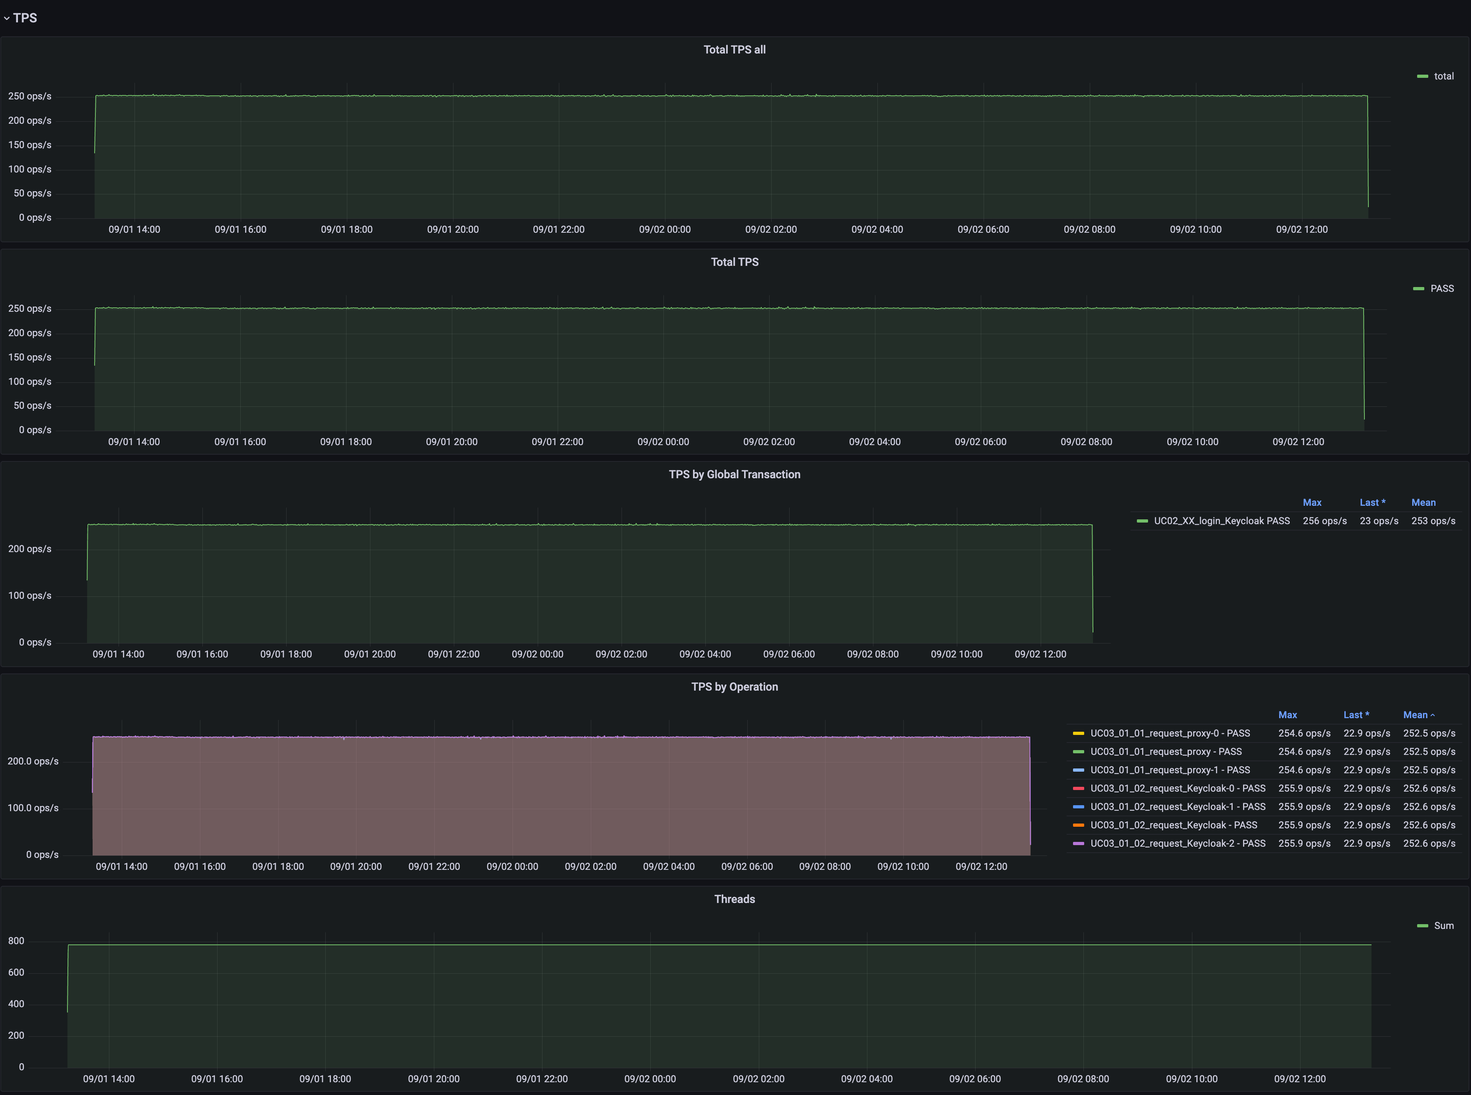Toggle UC03_01_02_request_Keycloak-2 - PASS series
This screenshot has height=1095, width=1471.
pos(1178,843)
